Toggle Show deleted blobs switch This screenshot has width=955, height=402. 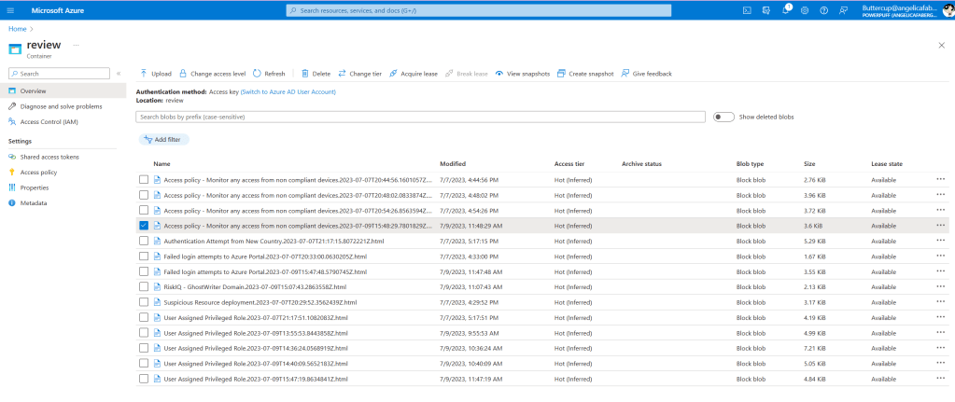pos(723,117)
